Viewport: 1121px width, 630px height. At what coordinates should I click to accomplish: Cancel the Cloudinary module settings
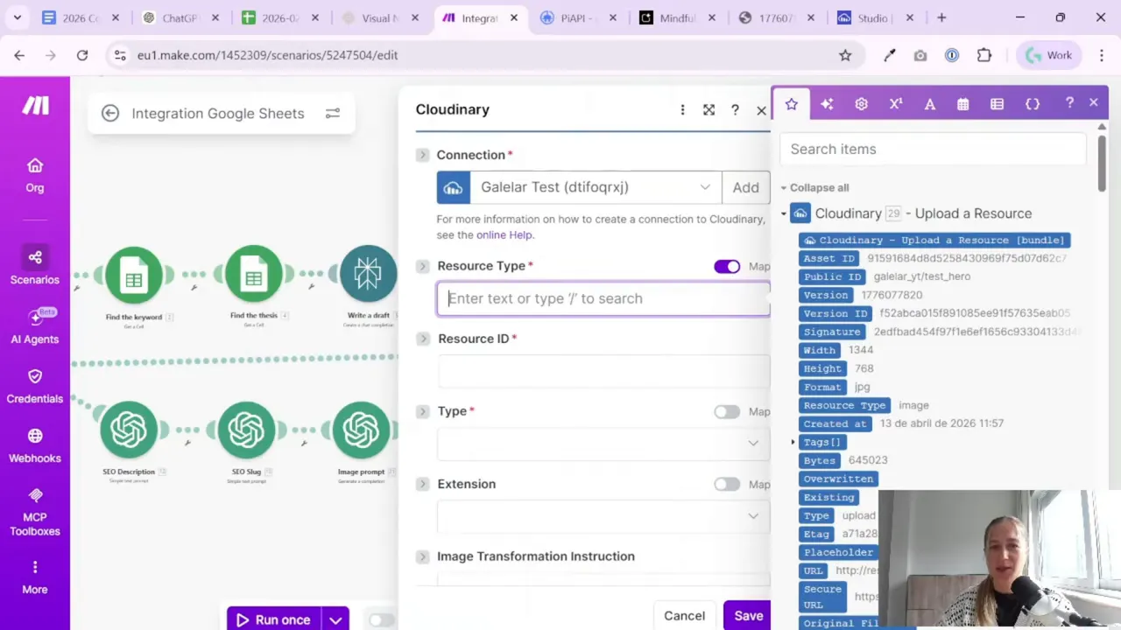coord(684,616)
